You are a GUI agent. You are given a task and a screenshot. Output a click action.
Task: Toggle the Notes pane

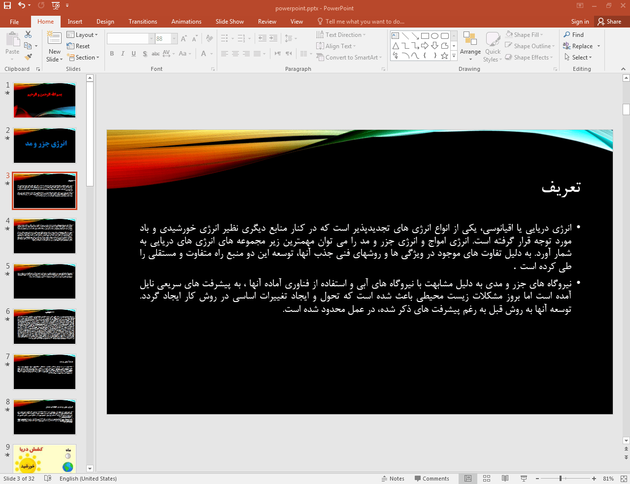[393, 479]
